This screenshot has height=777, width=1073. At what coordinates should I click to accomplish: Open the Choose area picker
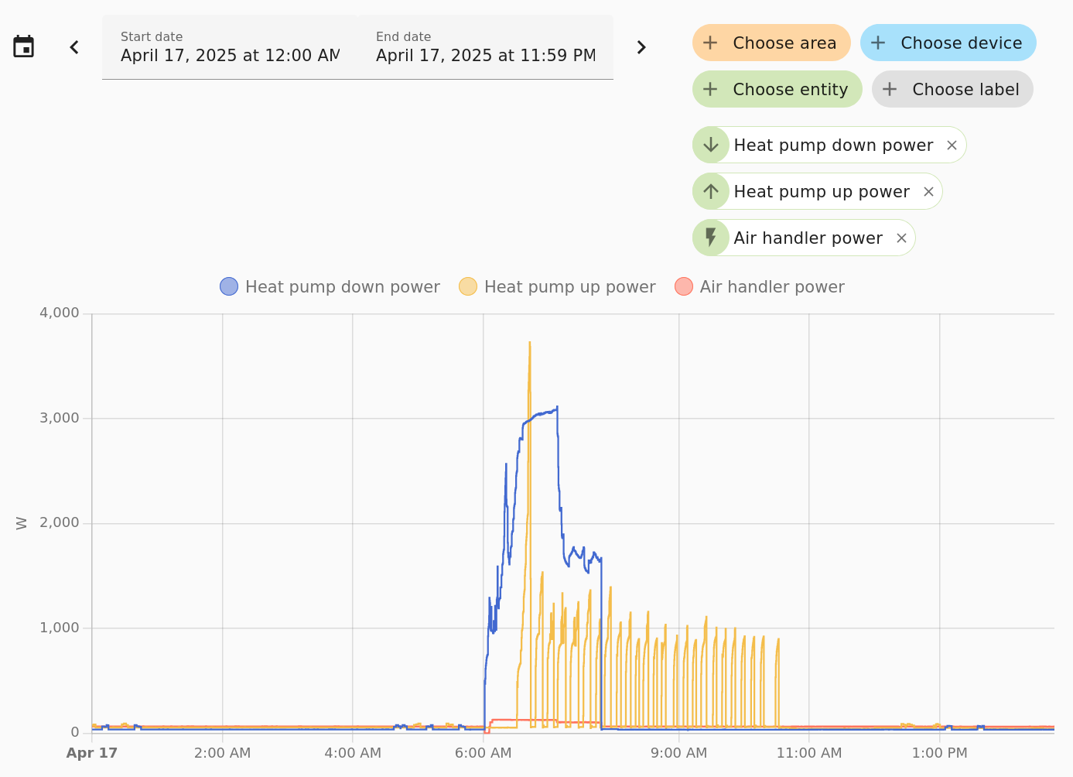(771, 43)
